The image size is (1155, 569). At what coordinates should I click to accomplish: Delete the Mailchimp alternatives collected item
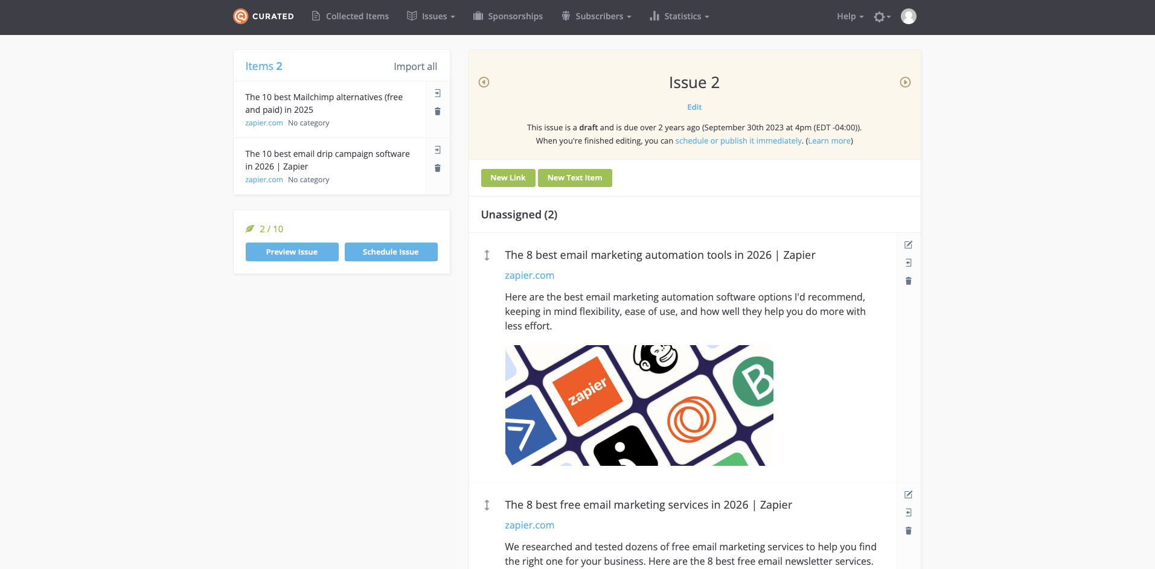tap(438, 112)
